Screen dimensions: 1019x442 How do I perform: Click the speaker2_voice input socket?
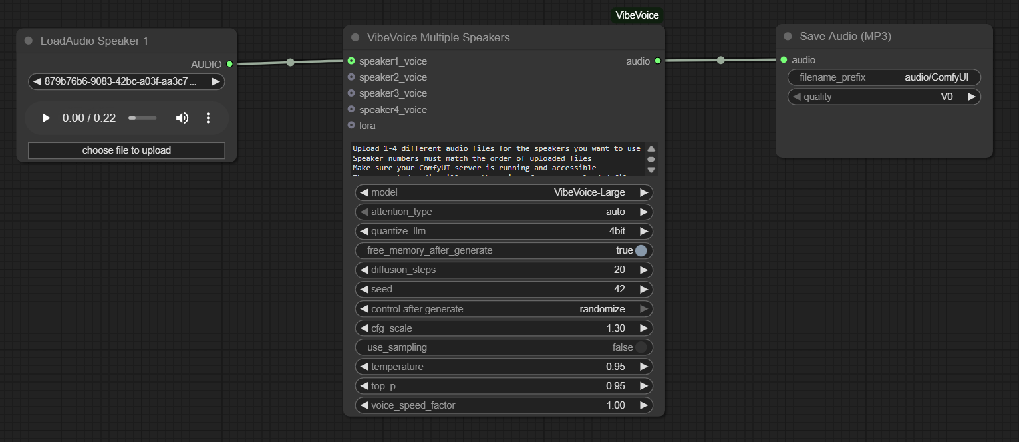tap(351, 77)
